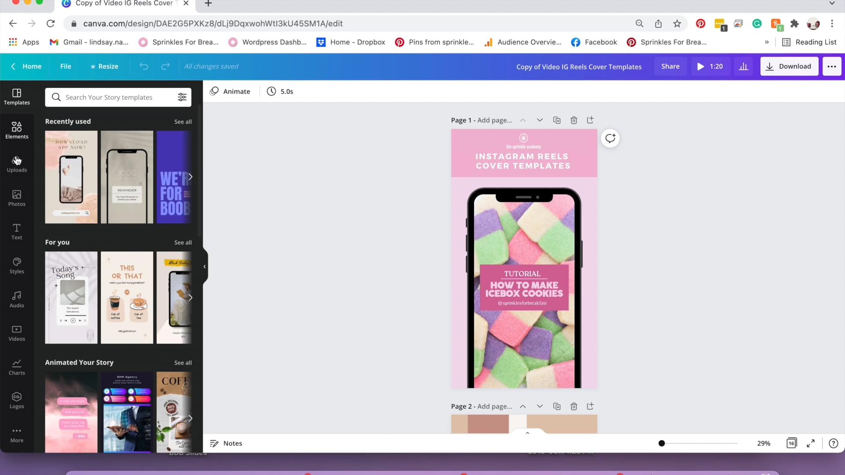Open the three-dot overflow menu
Image resolution: width=845 pixels, height=475 pixels.
pos(832,66)
